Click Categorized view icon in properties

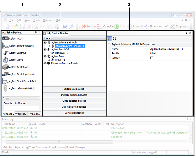[x=109, y=39]
